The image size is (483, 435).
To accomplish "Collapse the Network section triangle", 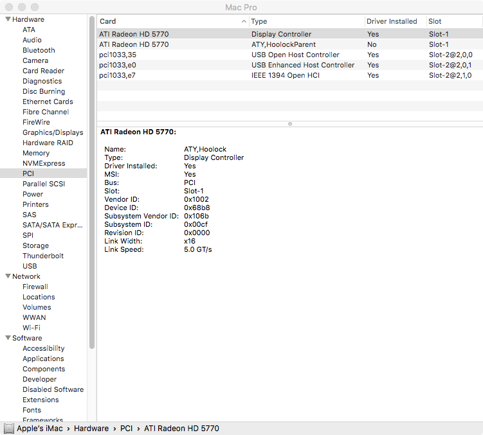I will coord(8,276).
